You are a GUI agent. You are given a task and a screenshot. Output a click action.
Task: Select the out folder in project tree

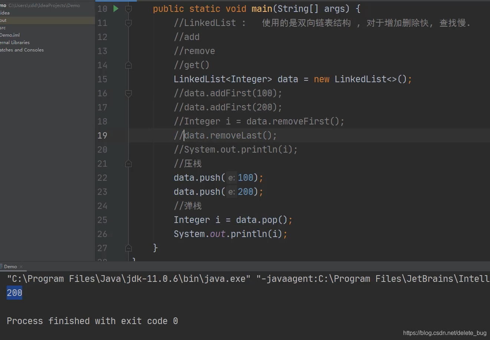pyautogui.click(x=3, y=20)
